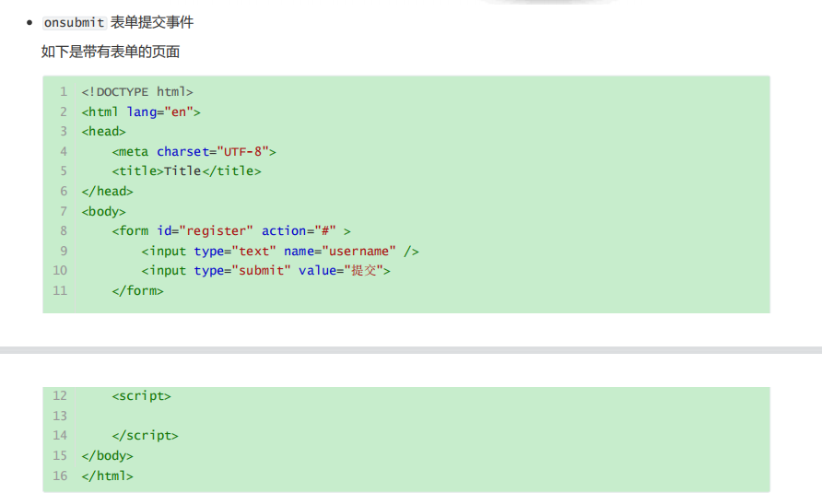The image size is (822, 493).
Task: Click the closing </form> tag line
Action: [x=138, y=290]
